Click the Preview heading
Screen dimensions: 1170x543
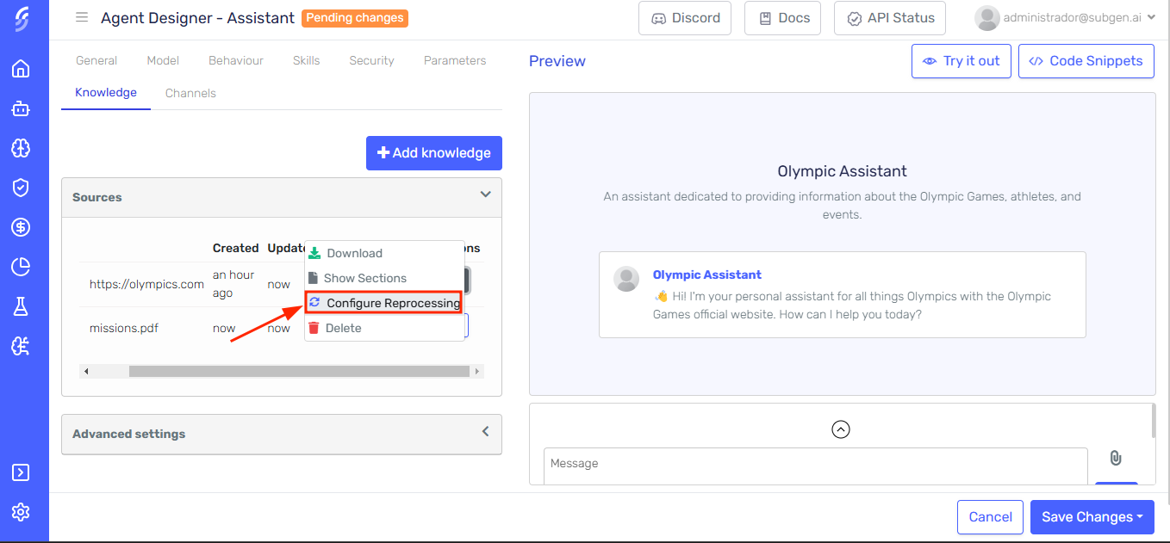pos(557,61)
